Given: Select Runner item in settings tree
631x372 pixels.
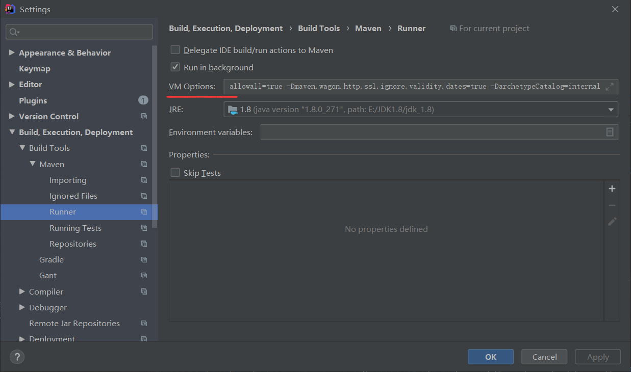Looking at the screenshot, I should 79,212.
